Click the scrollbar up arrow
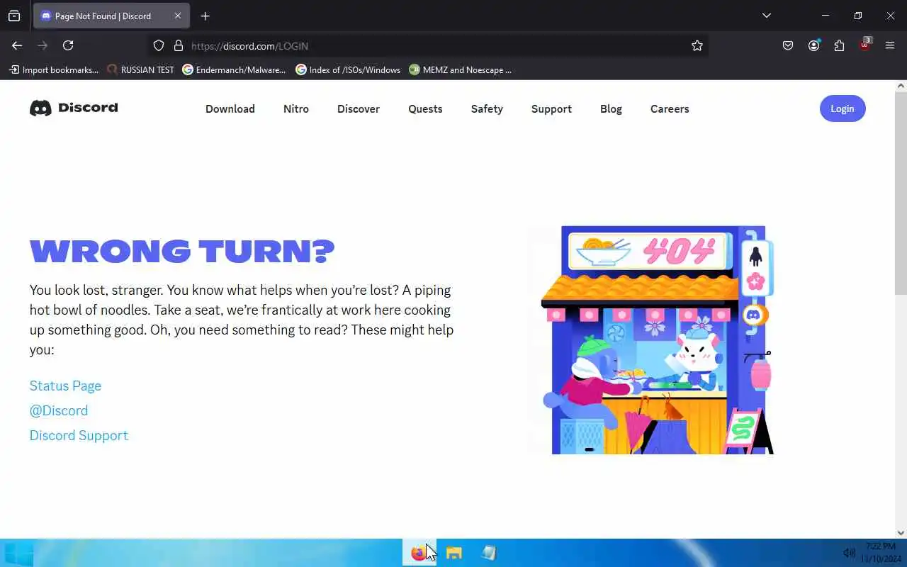907x567 pixels. (901, 85)
